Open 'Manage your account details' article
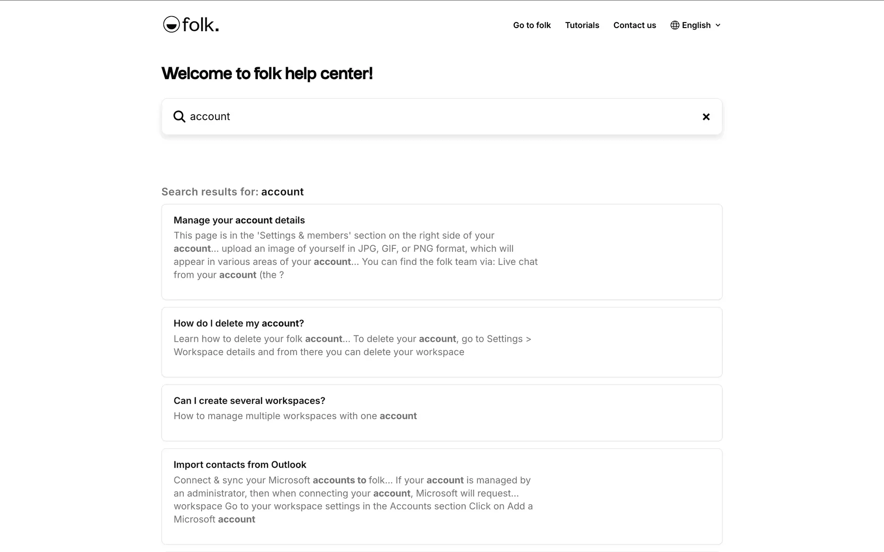The image size is (884, 552). tap(239, 220)
